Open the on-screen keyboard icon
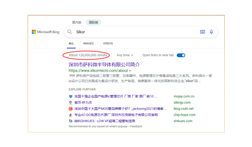Image resolution: width=252 pixels, height=147 pixels. coord(202,32)
